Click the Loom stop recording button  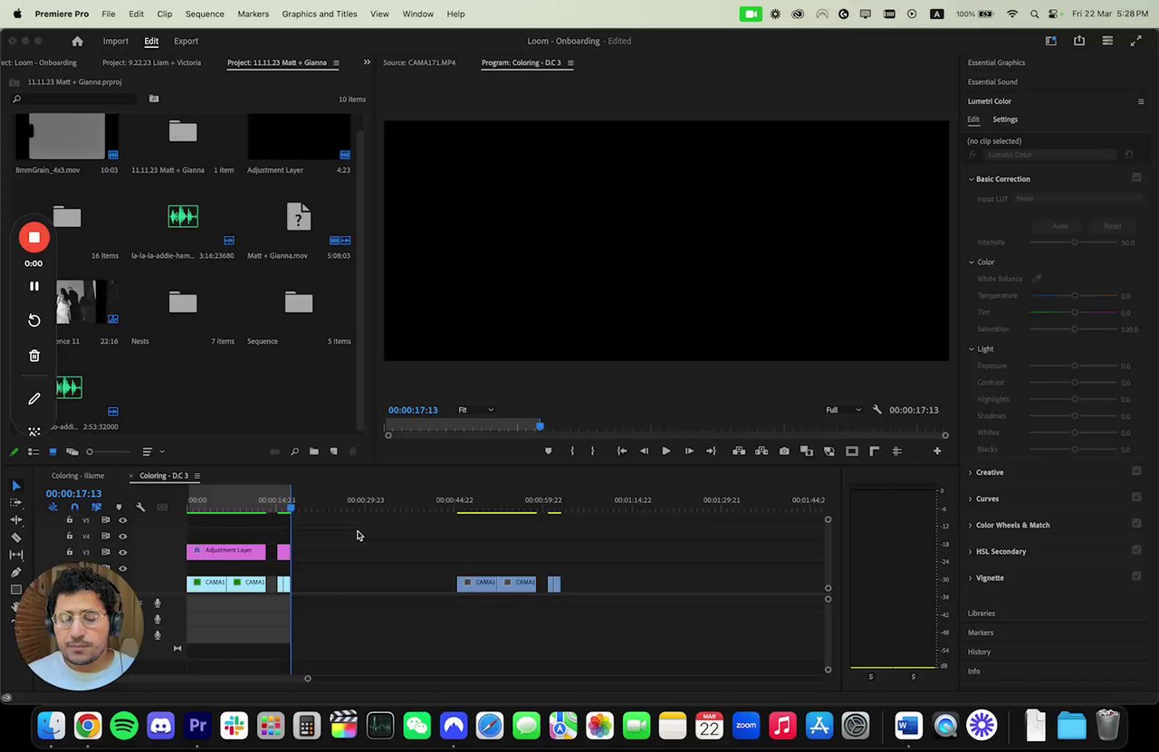point(34,238)
